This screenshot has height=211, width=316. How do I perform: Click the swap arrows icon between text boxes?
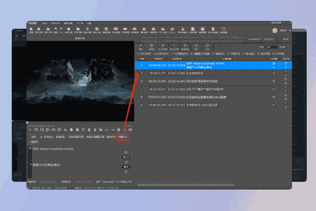[126, 162]
